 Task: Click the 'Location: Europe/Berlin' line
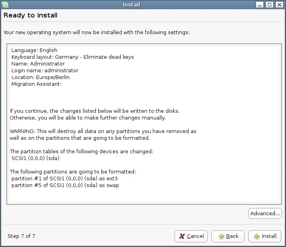40,77
